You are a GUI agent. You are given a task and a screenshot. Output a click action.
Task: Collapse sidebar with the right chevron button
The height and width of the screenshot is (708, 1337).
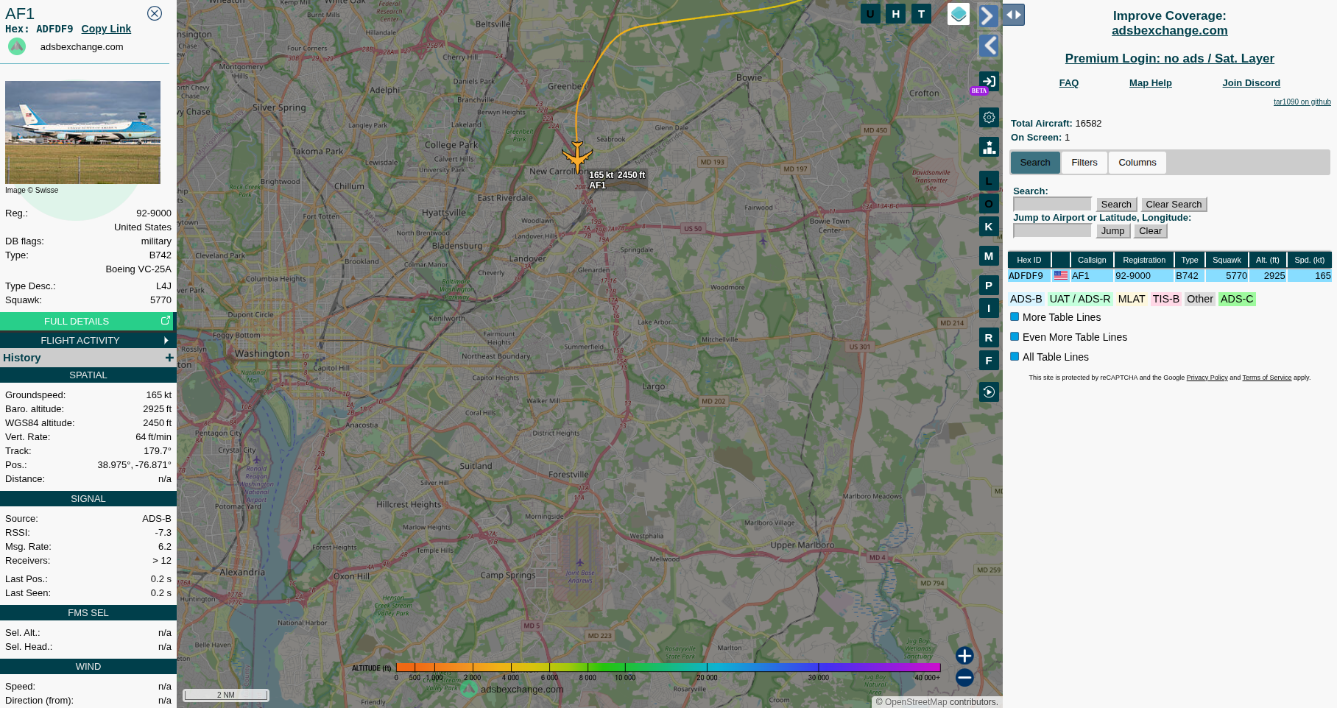point(988,15)
